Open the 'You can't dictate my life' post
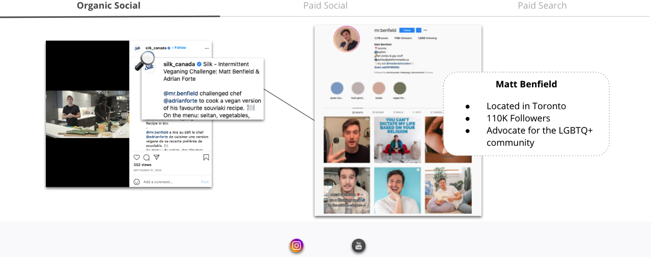651x257 pixels. point(398,140)
